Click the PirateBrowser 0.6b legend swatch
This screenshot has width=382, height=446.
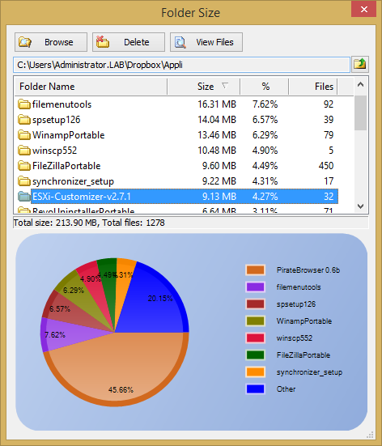[255, 270]
